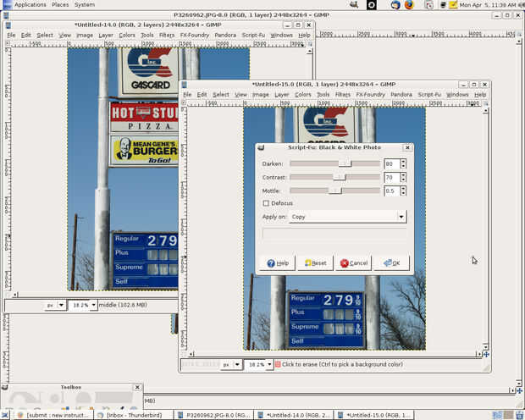Open the System menu in the top panel
525x420 pixels.
[85, 5]
